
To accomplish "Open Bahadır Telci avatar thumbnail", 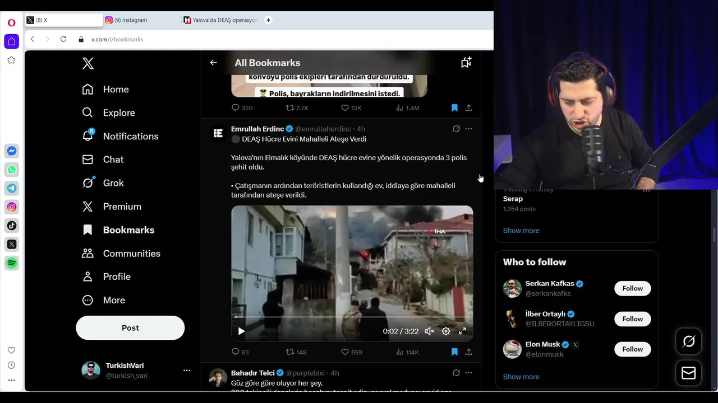I will (218, 377).
